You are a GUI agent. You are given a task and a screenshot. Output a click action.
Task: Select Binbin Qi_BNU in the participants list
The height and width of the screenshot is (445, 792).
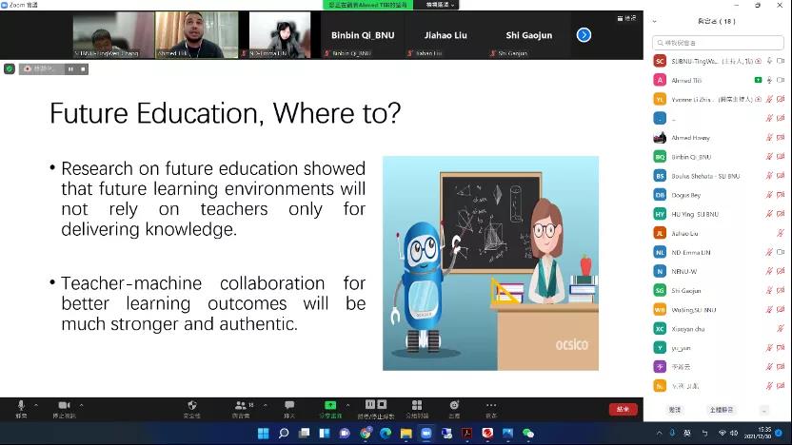(x=691, y=156)
